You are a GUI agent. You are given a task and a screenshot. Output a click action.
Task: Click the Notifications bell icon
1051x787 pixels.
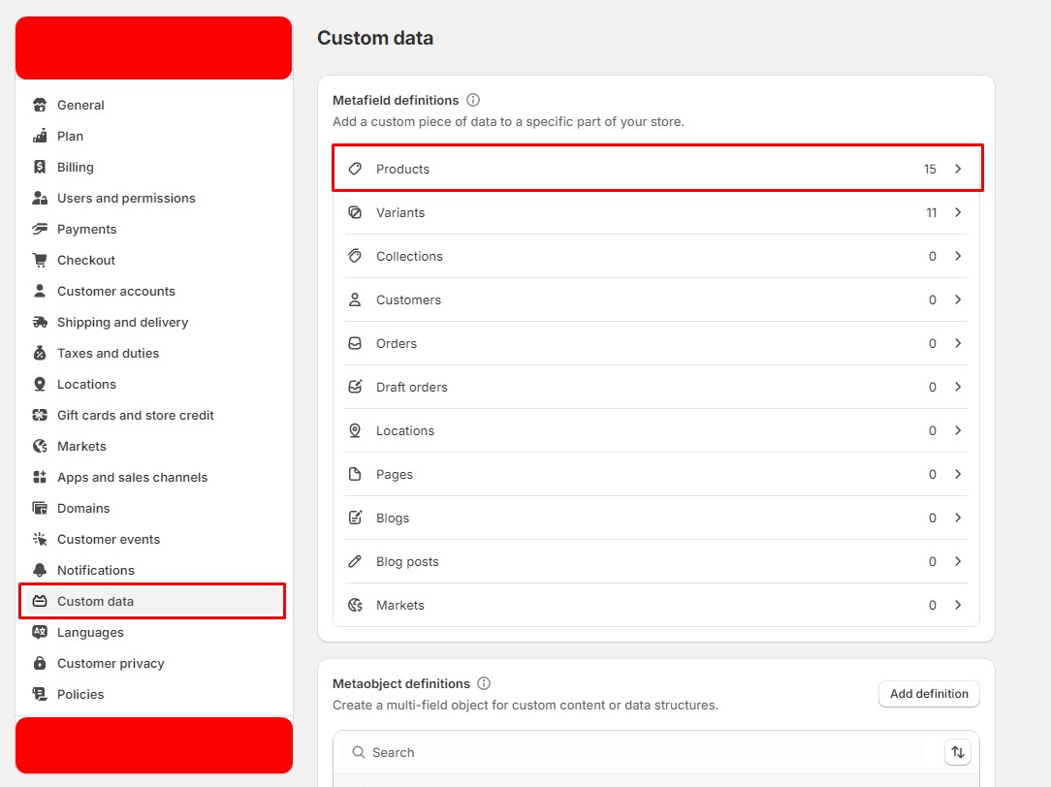(x=40, y=570)
